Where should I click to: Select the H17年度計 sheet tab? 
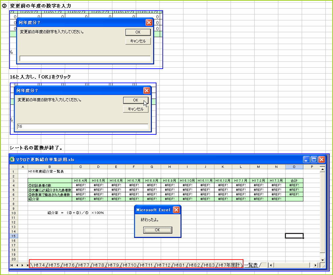pos(230,265)
